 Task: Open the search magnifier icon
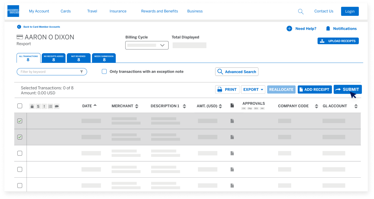301,11
